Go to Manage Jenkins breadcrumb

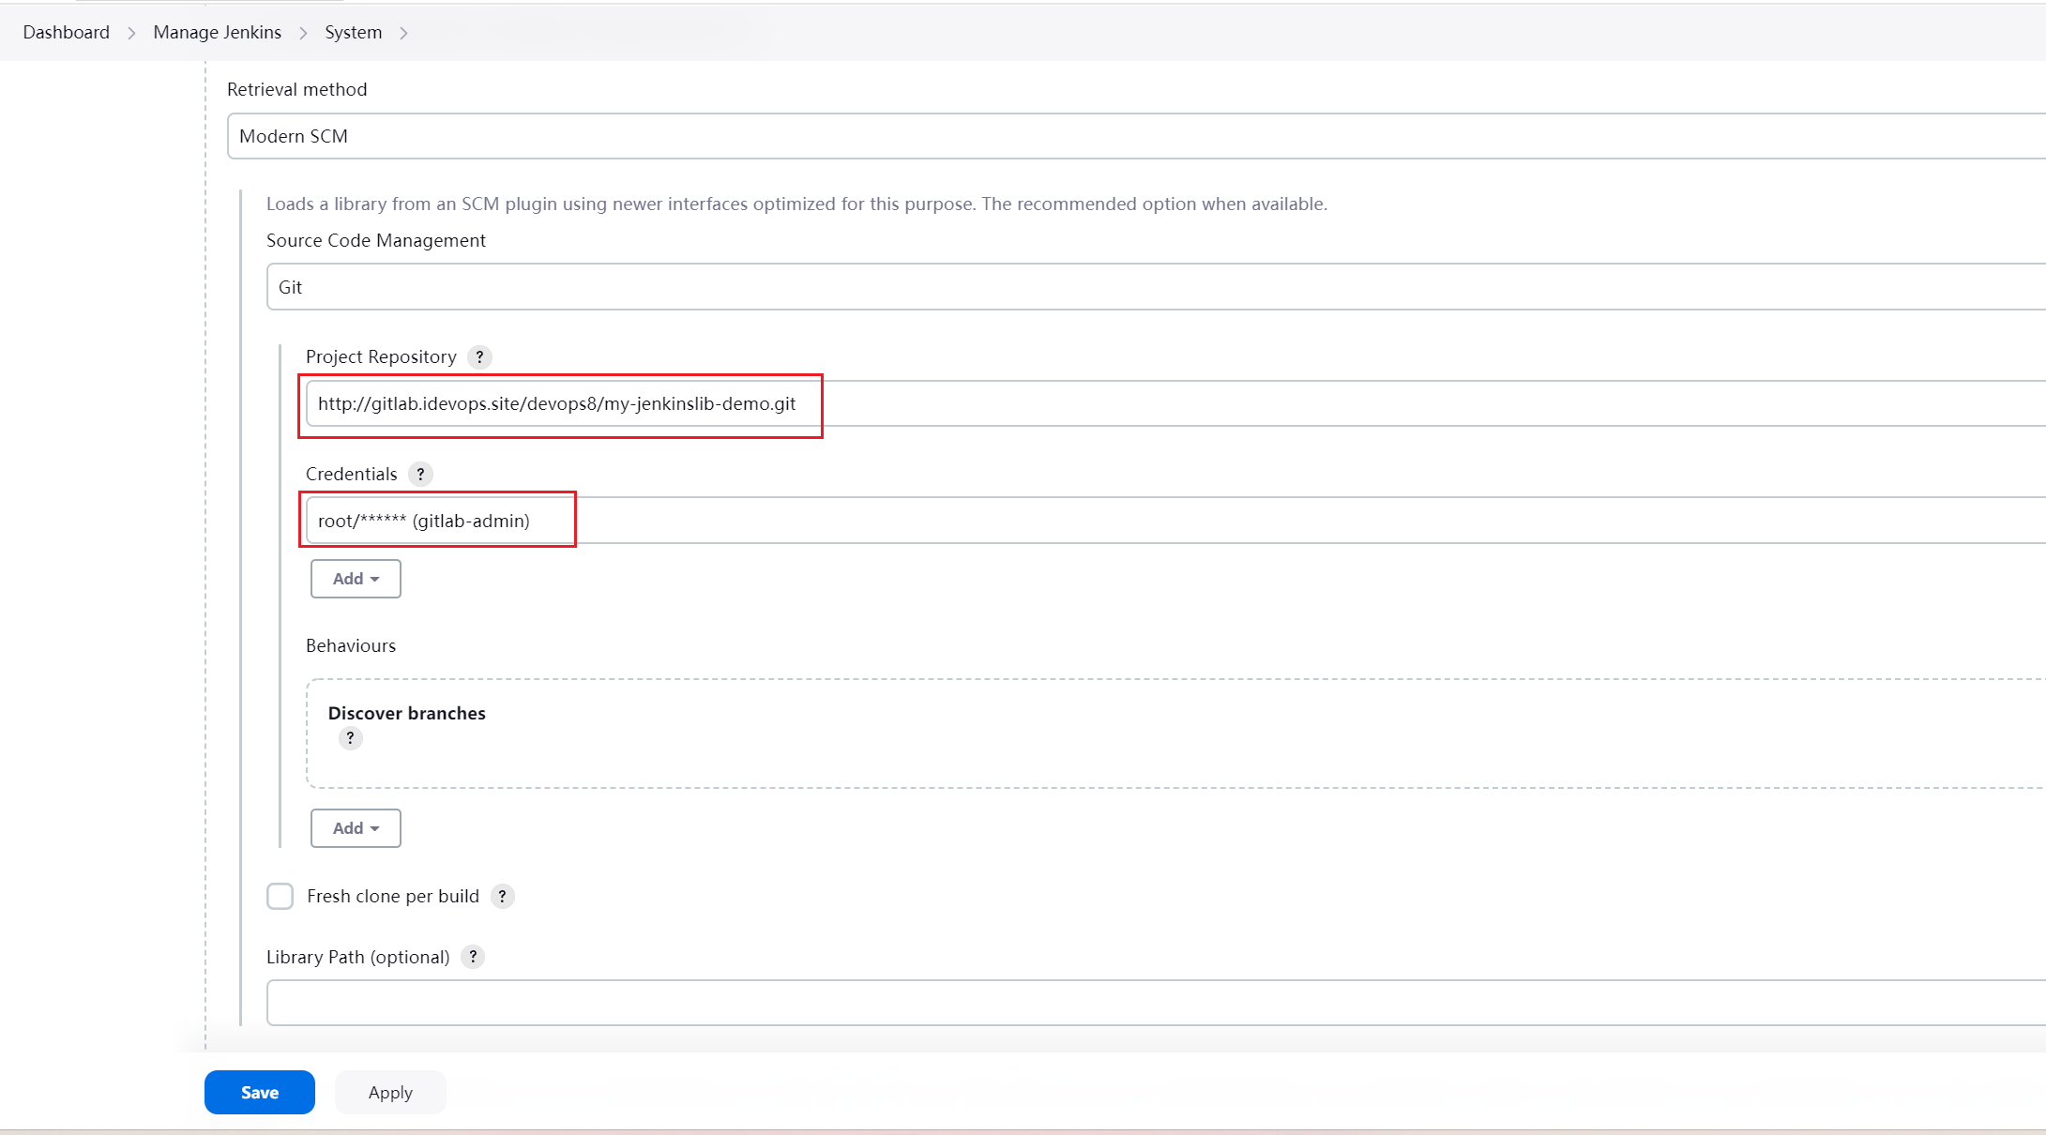coord(218,33)
